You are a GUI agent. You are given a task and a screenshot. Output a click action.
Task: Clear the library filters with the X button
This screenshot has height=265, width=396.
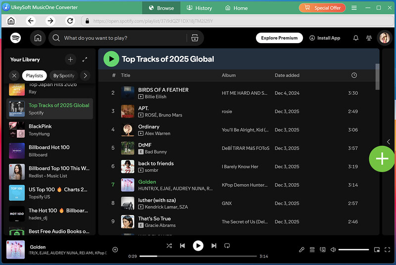(14, 75)
